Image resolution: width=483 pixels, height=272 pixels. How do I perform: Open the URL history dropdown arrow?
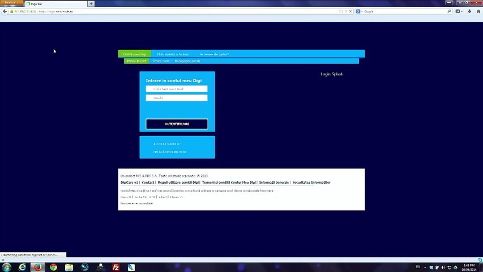346,11
